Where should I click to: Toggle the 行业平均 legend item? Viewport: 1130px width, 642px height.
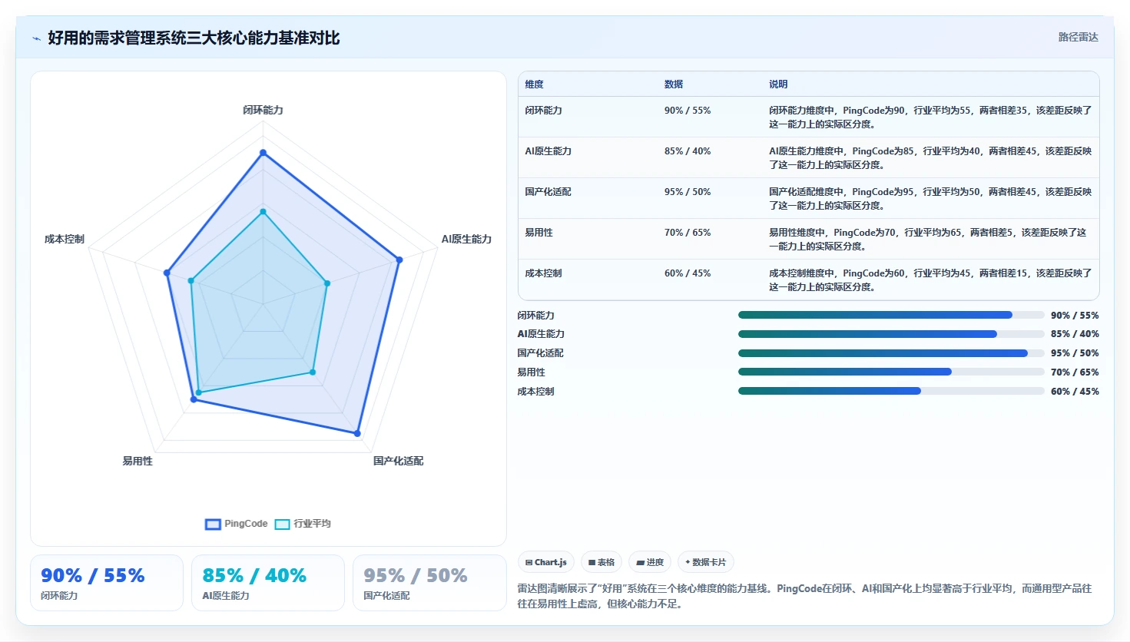point(303,524)
